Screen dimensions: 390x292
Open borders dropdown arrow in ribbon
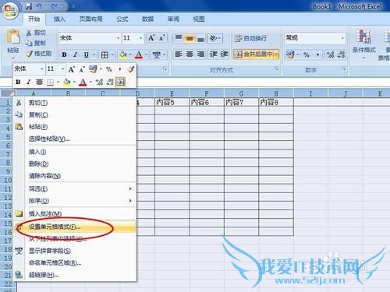(x=112, y=55)
